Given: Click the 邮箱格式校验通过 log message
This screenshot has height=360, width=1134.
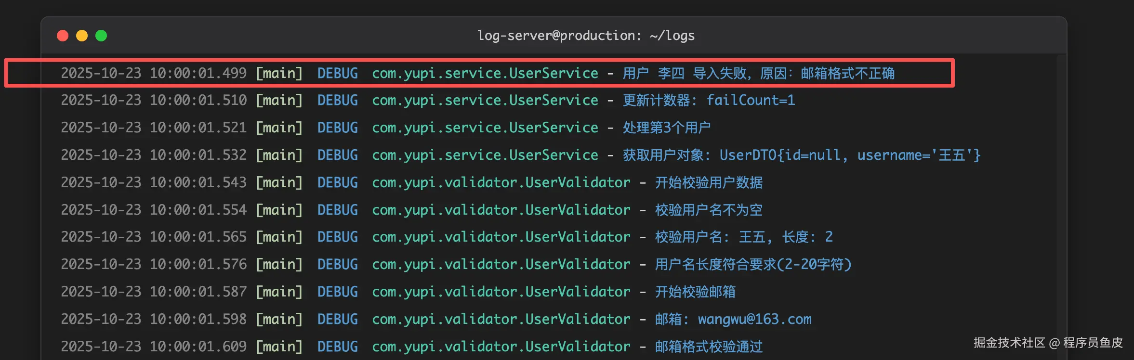Looking at the screenshot, I should pos(709,347).
